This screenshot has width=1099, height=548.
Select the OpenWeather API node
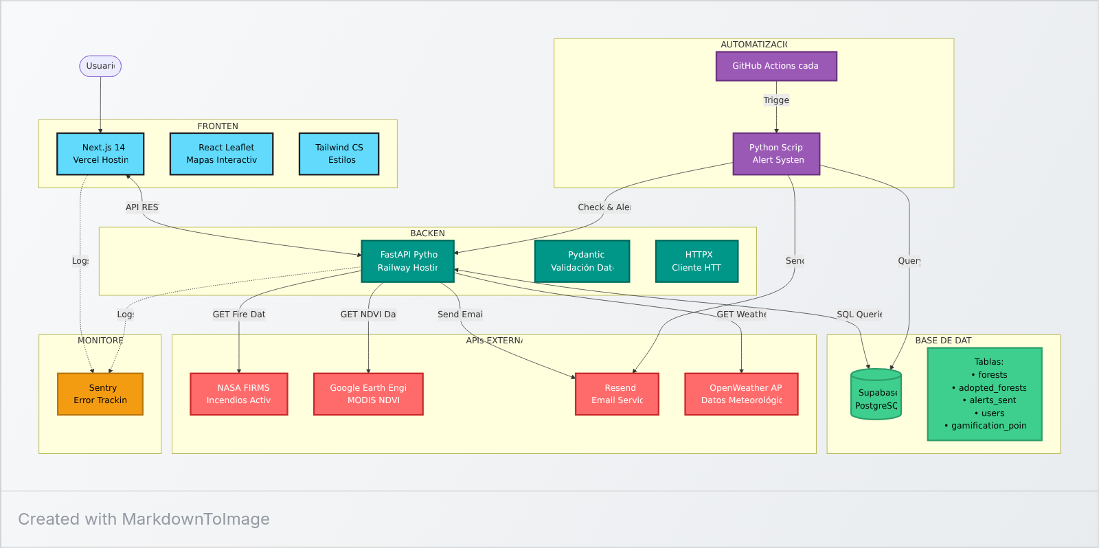point(741,394)
